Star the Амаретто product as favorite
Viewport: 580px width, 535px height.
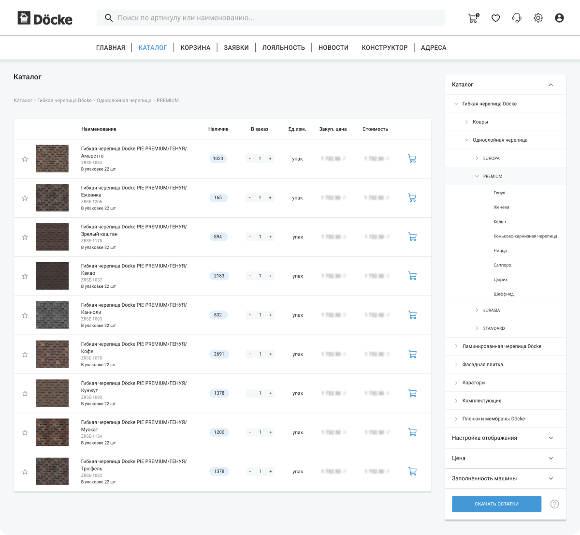tap(25, 159)
